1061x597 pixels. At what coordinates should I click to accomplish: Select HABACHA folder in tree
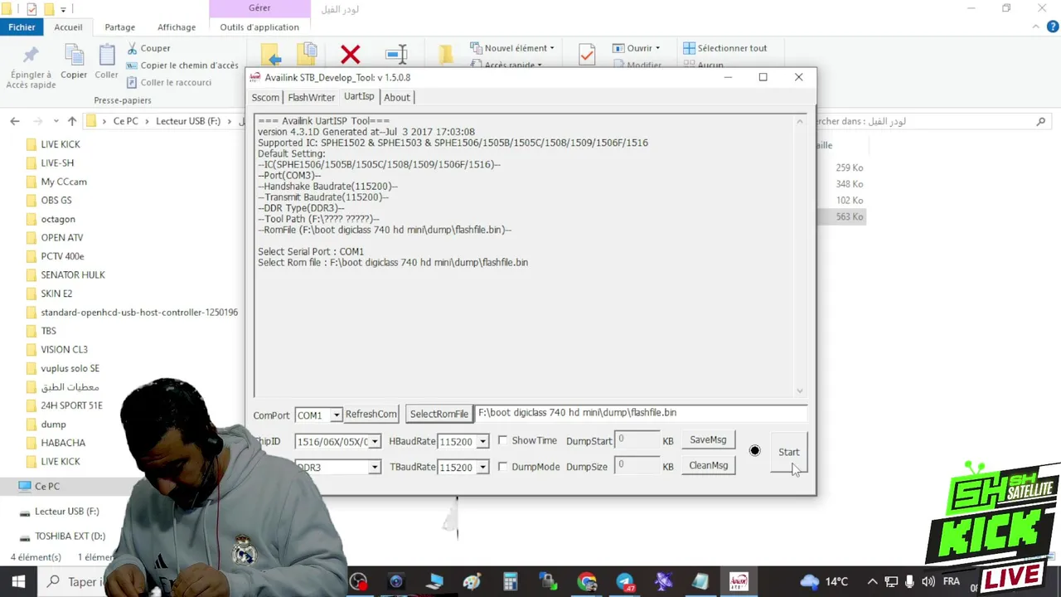tap(63, 443)
